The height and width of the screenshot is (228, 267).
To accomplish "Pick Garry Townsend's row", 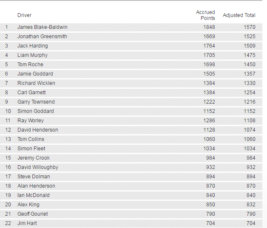I will pyautogui.click(x=36, y=102).
